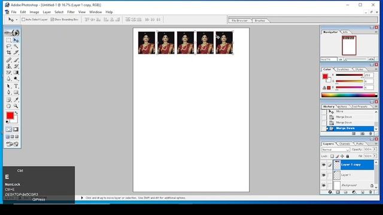Delete current state in History panel
The image size is (383, 215).
point(370,134)
